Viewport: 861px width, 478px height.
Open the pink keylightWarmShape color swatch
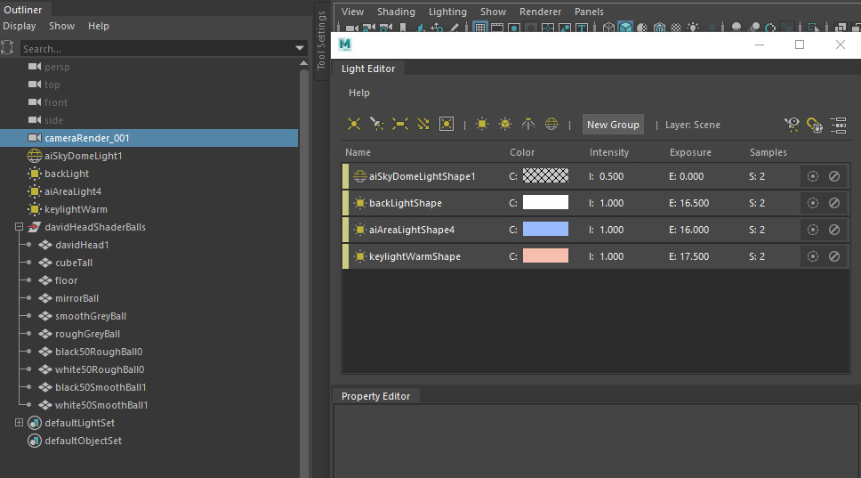[x=545, y=255]
